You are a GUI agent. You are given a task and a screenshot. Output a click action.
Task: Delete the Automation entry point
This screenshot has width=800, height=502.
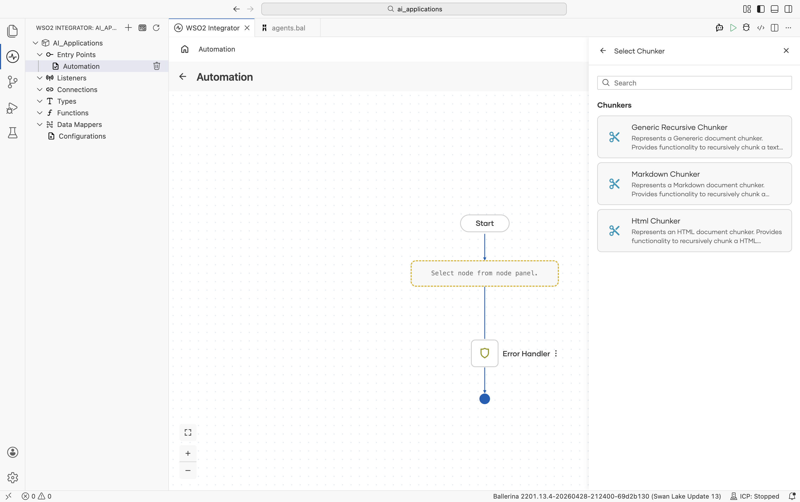(x=156, y=66)
